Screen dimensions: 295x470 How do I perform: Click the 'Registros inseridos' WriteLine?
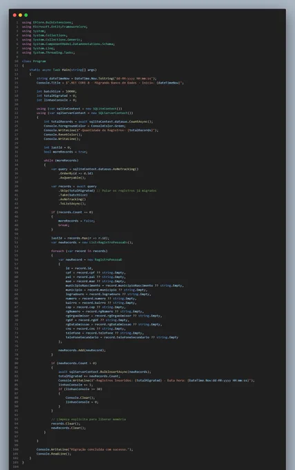coord(157,381)
